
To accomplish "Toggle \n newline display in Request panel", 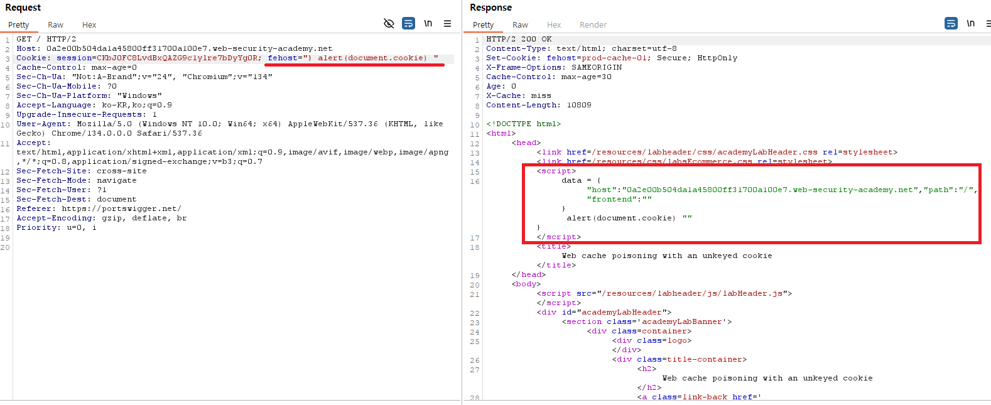I will coord(428,23).
